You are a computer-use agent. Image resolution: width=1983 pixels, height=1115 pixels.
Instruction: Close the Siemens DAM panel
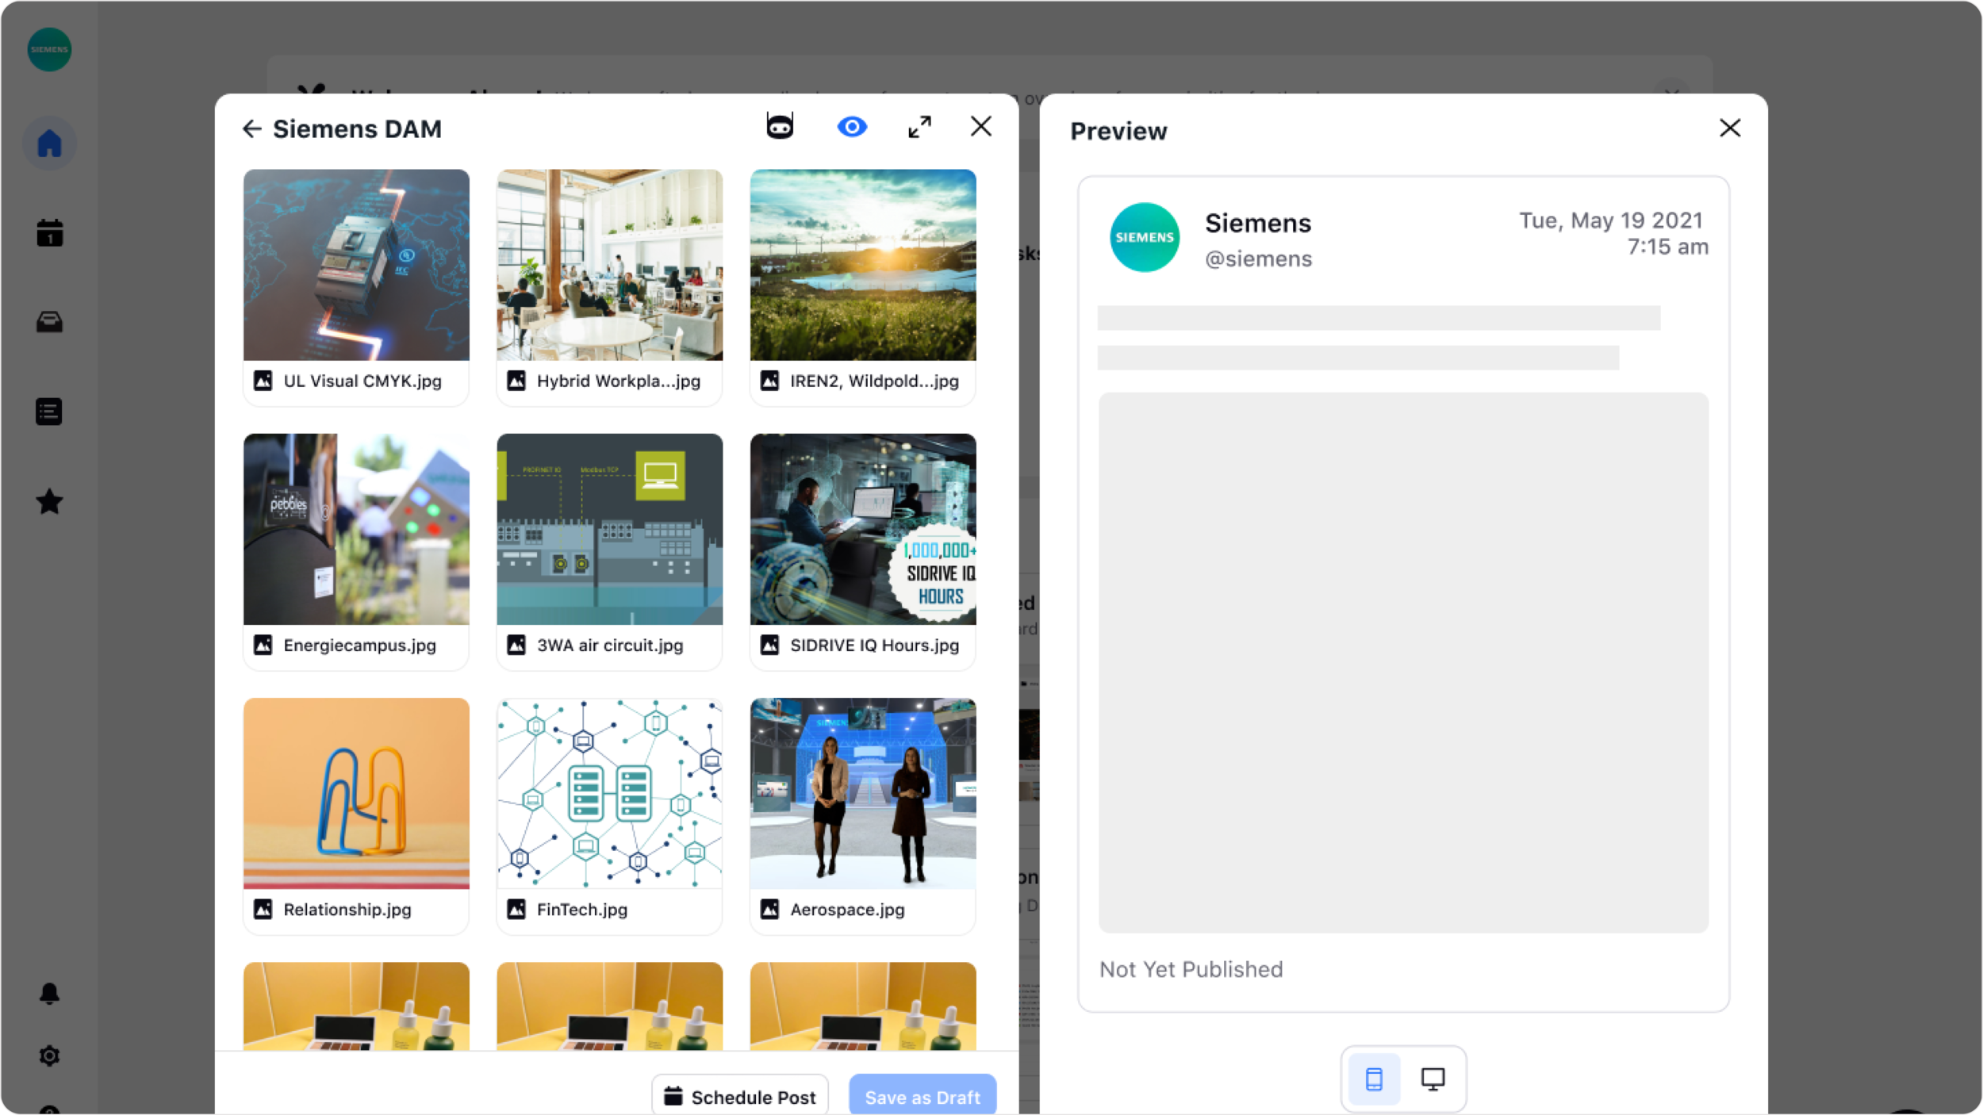coord(981,126)
